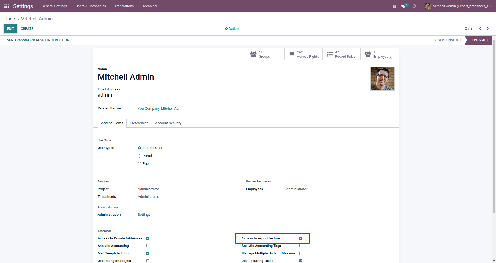Click the Groups people icon

pyautogui.click(x=253, y=54)
